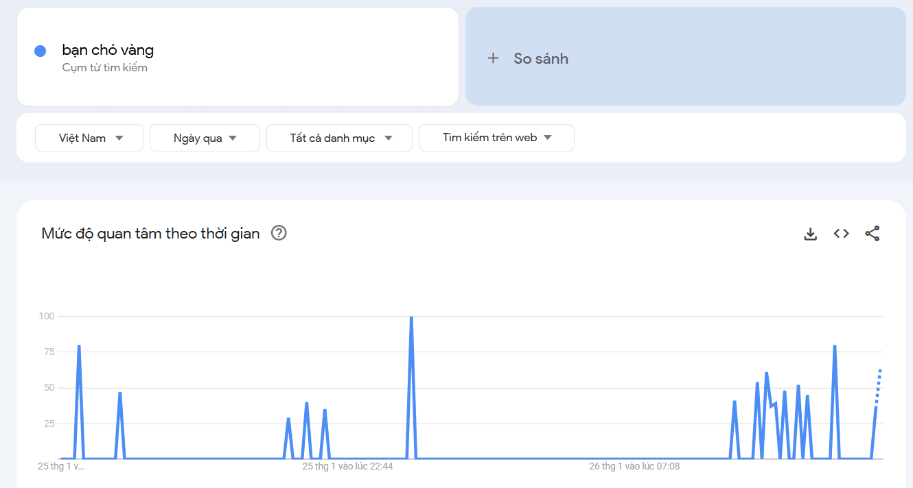Click the y-axis value 100
The image size is (913, 488).
coord(47,317)
